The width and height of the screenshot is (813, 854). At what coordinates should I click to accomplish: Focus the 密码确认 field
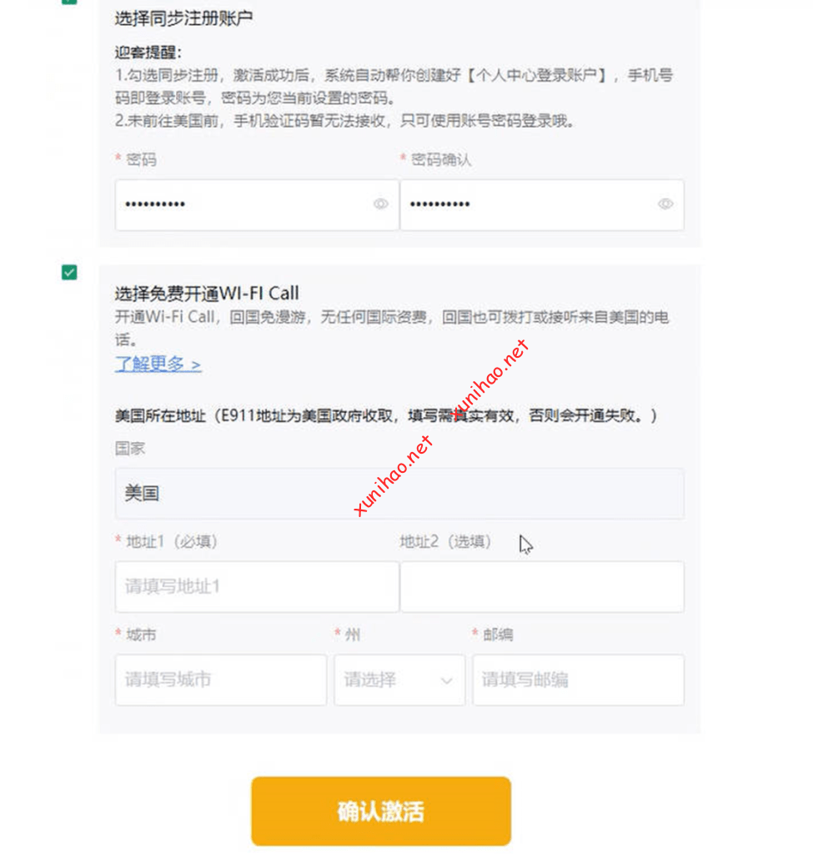[x=542, y=205]
